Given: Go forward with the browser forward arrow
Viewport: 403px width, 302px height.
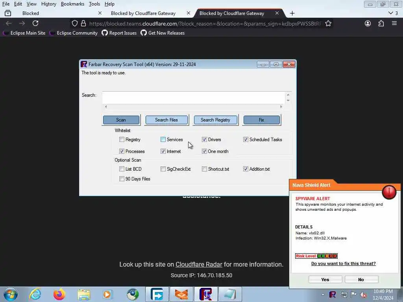Looking at the screenshot, I should (x=22, y=23).
